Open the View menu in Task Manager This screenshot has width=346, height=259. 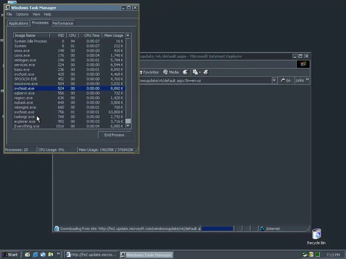pyautogui.click(x=36, y=14)
